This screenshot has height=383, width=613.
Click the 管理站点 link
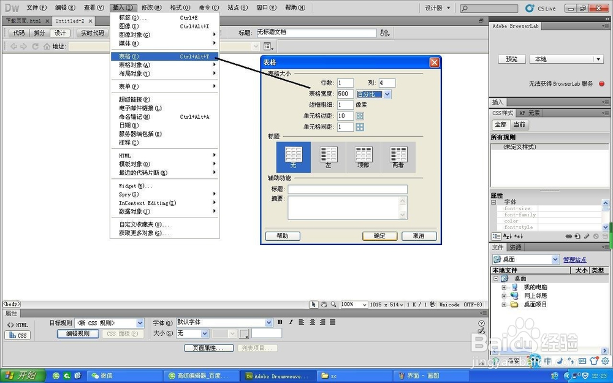[x=574, y=259]
